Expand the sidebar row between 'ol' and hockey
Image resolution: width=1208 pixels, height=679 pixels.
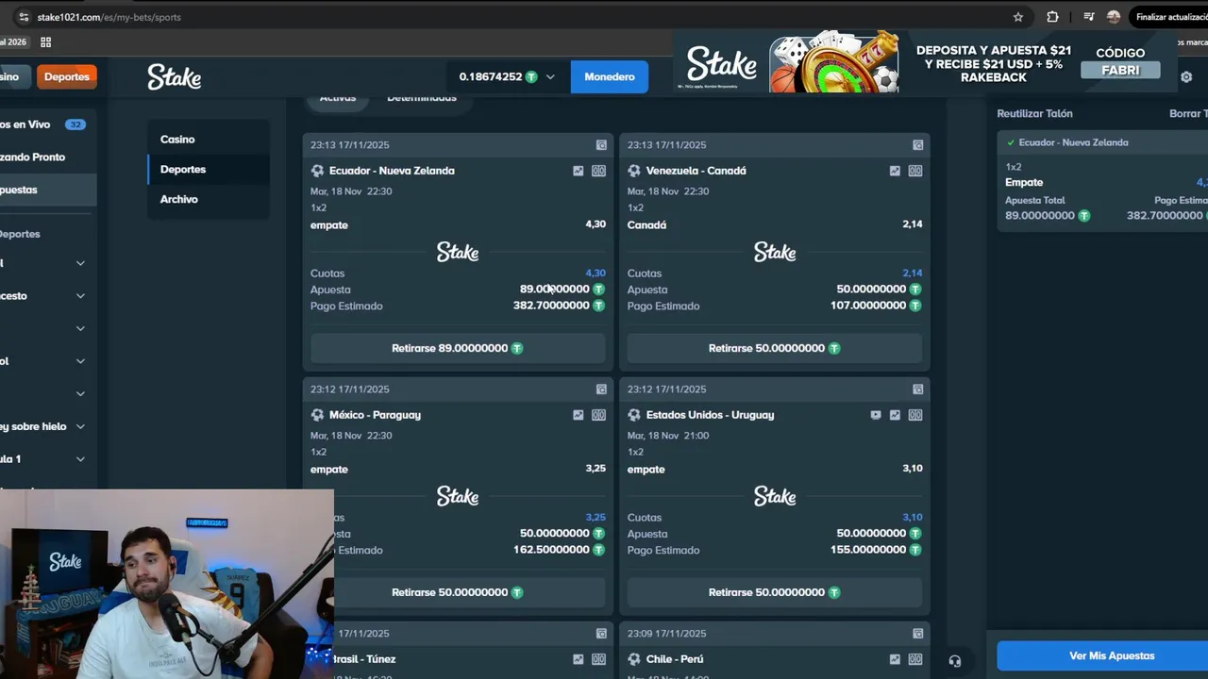coord(80,393)
